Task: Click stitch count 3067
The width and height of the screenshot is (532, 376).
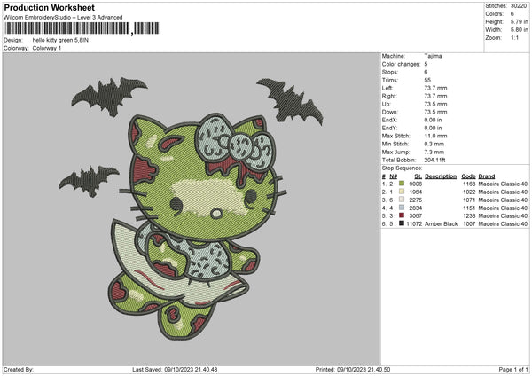Action: coord(415,215)
